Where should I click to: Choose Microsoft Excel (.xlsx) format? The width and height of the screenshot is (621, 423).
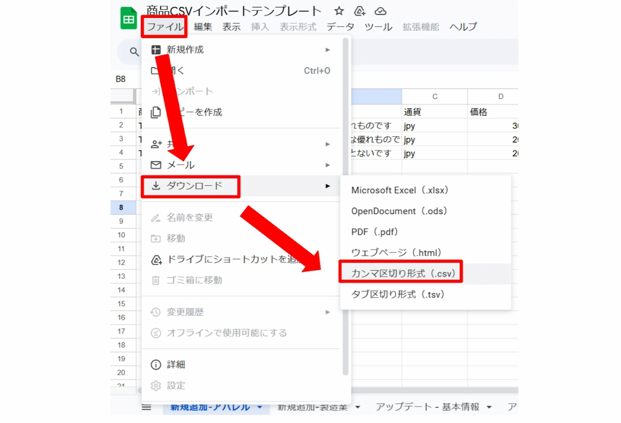(x=399, y=190)
